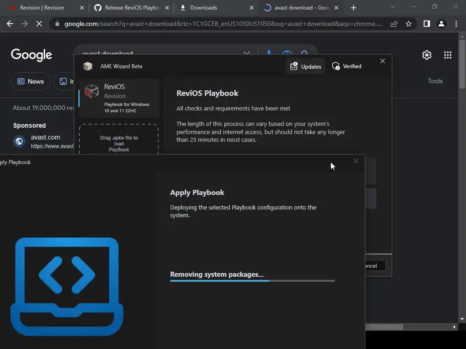Open Google quick settings gear

427,55
